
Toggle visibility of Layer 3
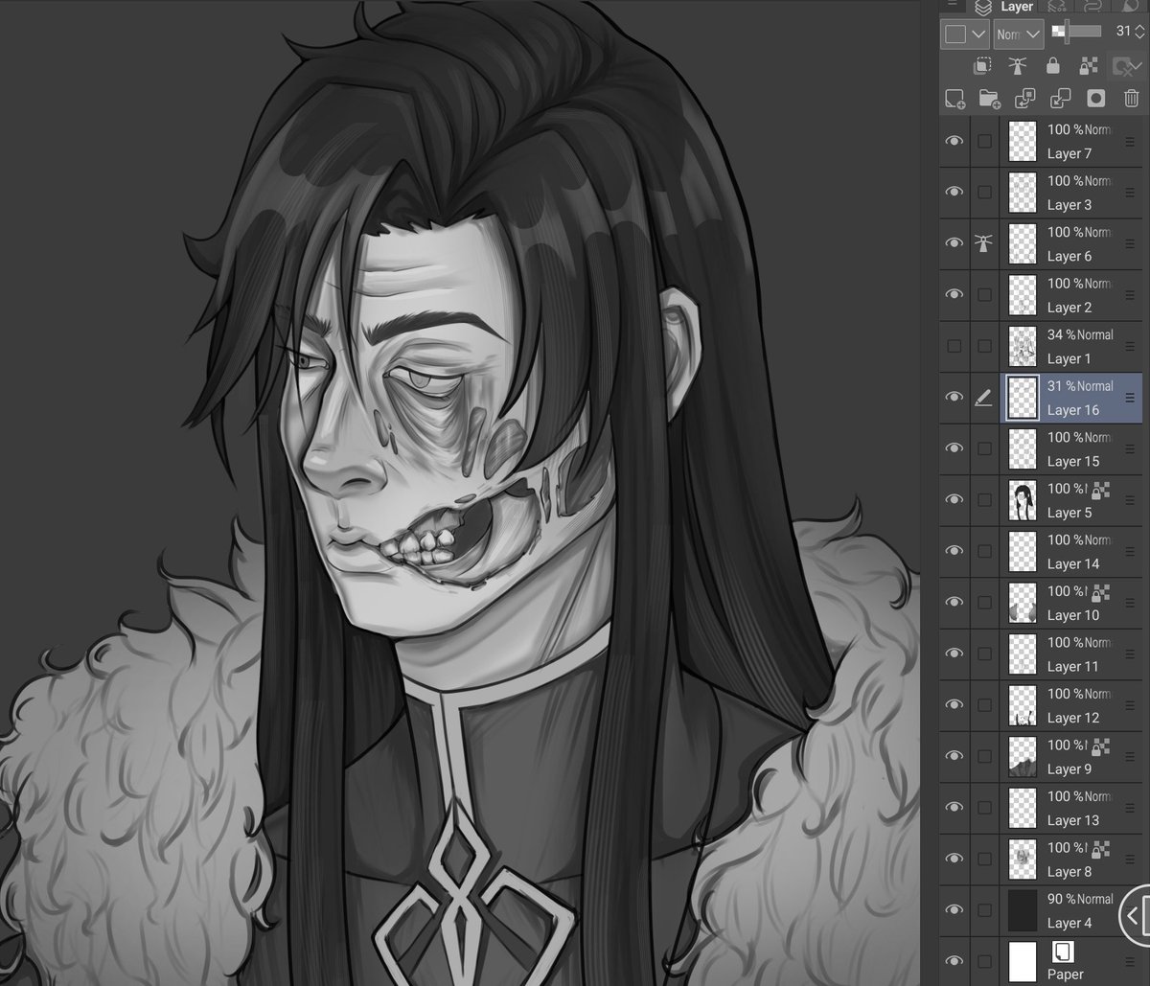pos(954,192)
